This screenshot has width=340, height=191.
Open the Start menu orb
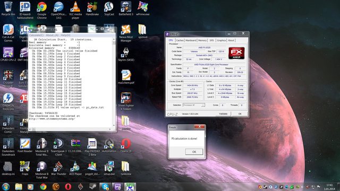(6, 187)
